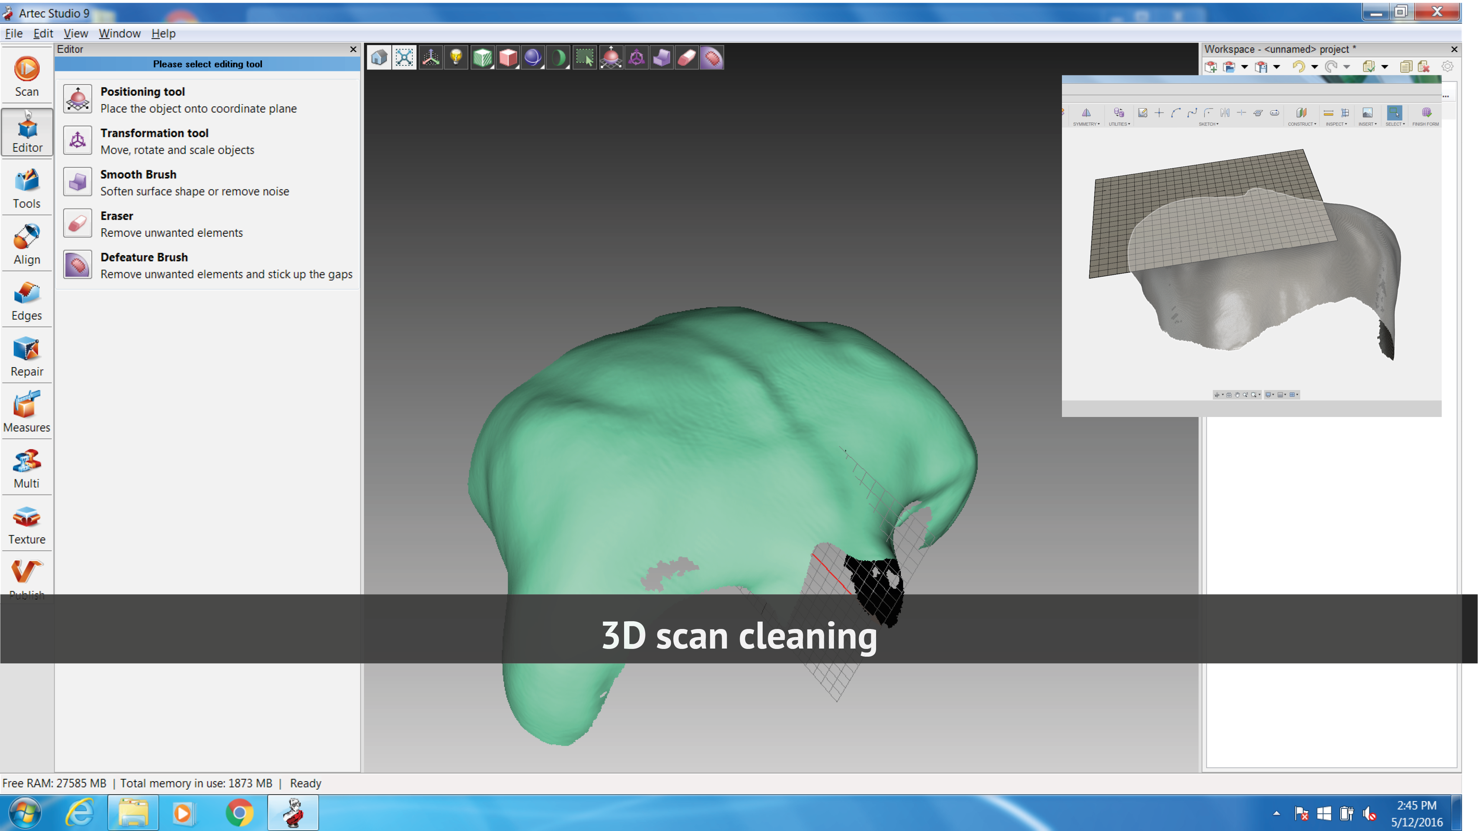Click the Save project icon in Workspace toolbar
Screen dimensions: 1478x831
point(1261,67)
